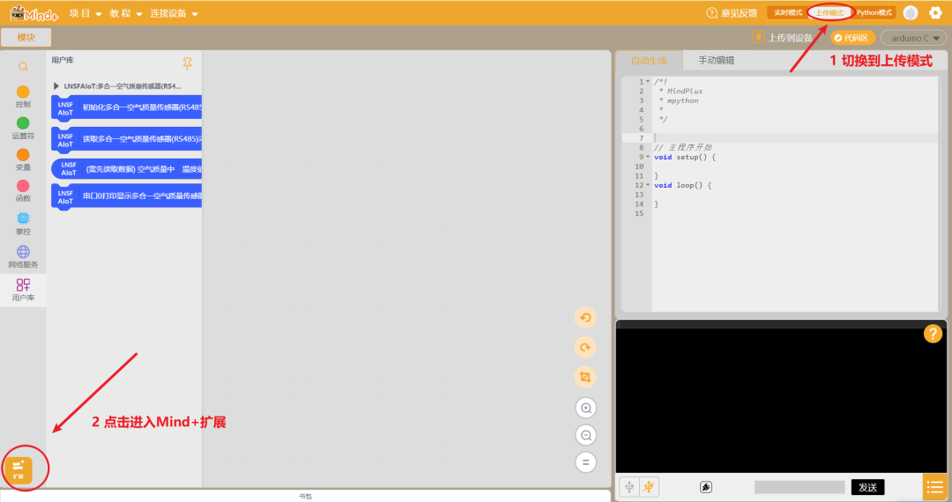Click the 'void loop() {' code line
Screen dimensions: 952x502
pos(682,186)
